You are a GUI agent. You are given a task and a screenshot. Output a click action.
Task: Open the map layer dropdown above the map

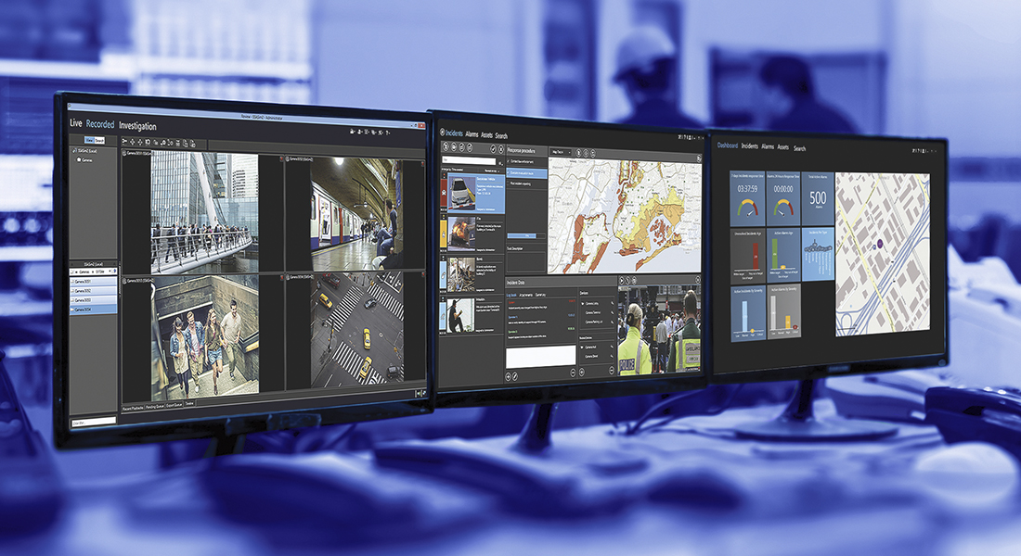coord(562,150)
